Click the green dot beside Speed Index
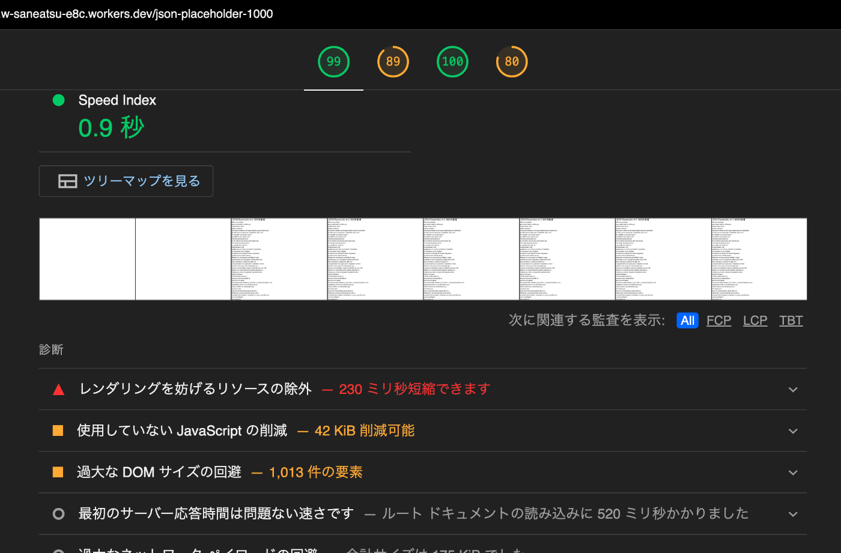This screenshot has width=841, height=553. coord(58,100)
